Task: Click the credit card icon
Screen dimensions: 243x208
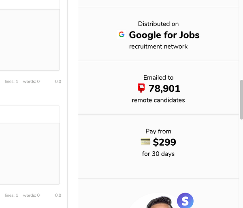Action: (145, 142)
